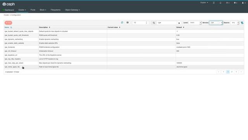Open the Service filter dropdown
This screenshot has height=140, width=248.
click(216, 23)
